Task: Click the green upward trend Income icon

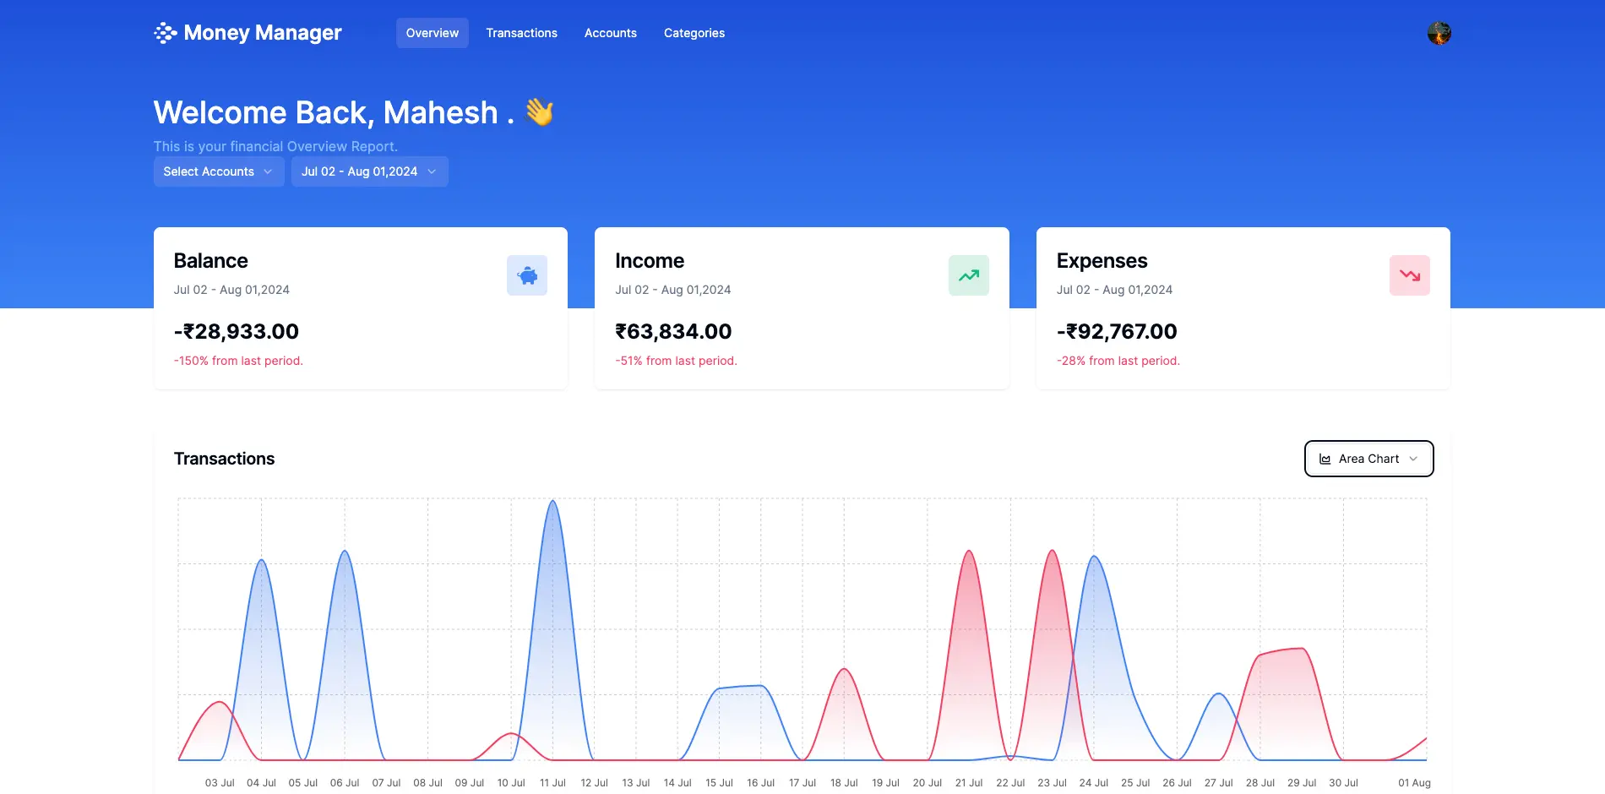Action: (968, 275)
